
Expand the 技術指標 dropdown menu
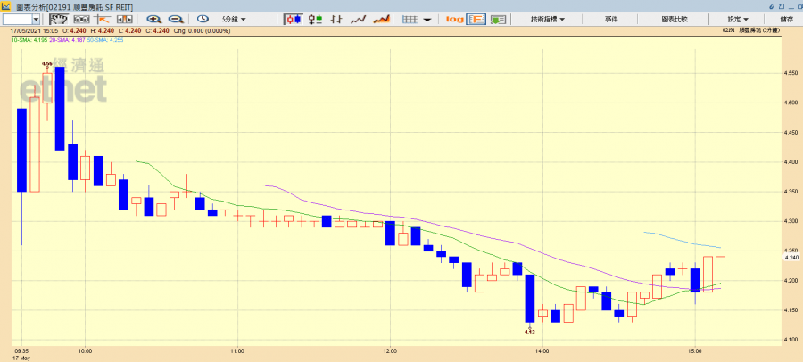[x=548, y=18]
